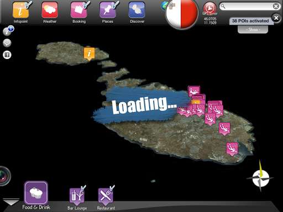Select the Food & Drink category
283x212 pixels.
tap(36, 193)
